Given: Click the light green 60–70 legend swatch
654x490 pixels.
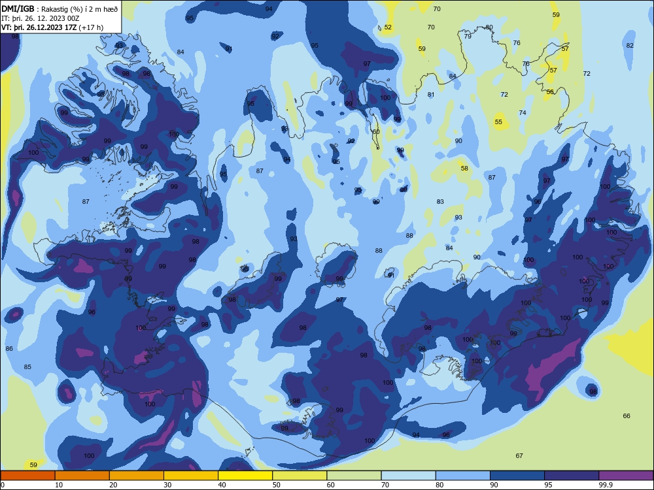Looking at the screenshot, I should pos(354,476).
